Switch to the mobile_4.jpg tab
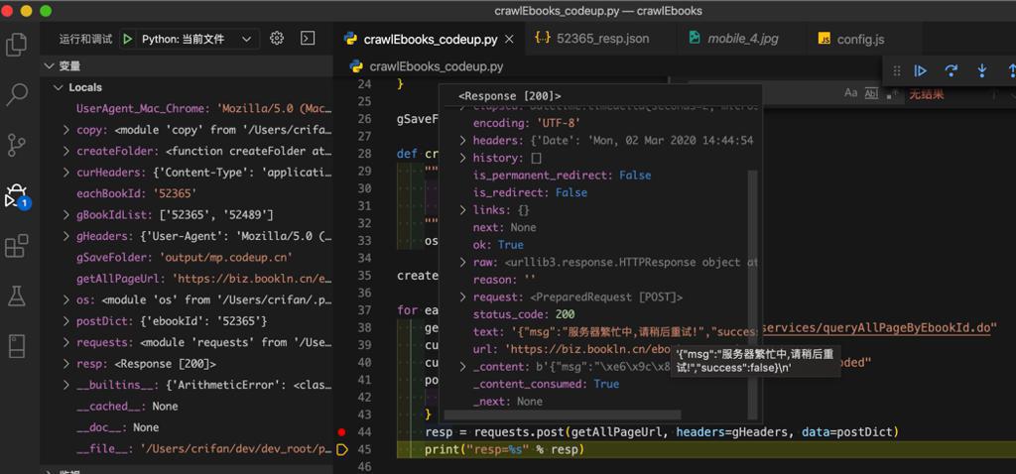1016x474 pixels. point(742,39)
